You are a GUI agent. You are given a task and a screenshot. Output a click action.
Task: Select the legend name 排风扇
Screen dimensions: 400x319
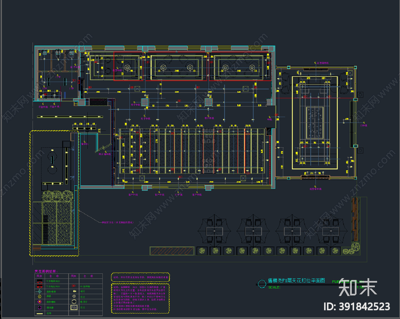tap(50, 308)
